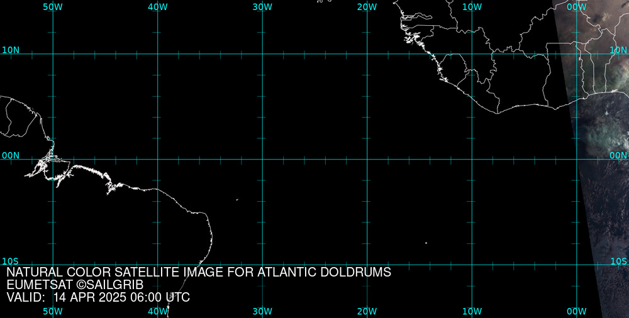
Task: Click the 10S latitude label on the left side
Action: coord(11,261)
